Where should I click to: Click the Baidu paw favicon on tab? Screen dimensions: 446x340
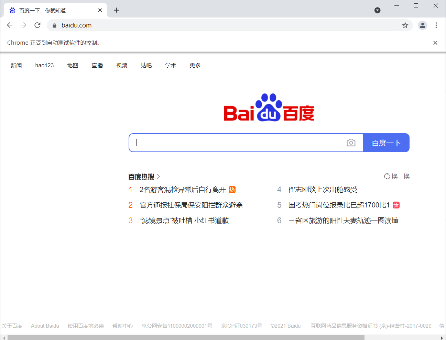[x=12, y=10]
